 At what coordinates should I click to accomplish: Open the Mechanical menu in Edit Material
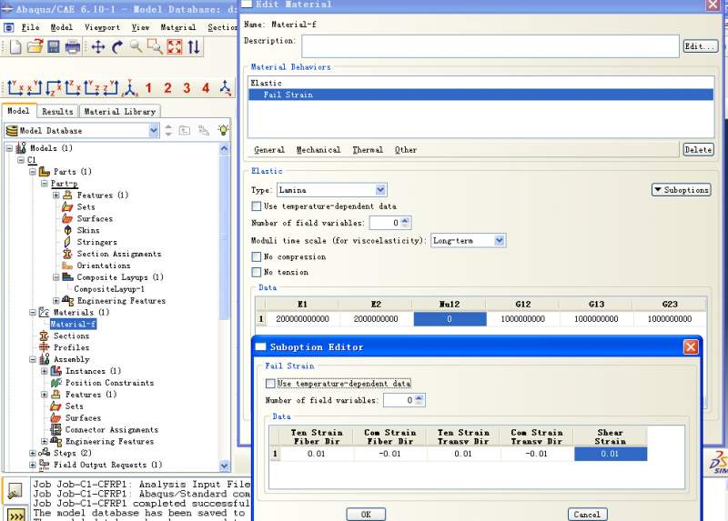click(x=318, y=150)
